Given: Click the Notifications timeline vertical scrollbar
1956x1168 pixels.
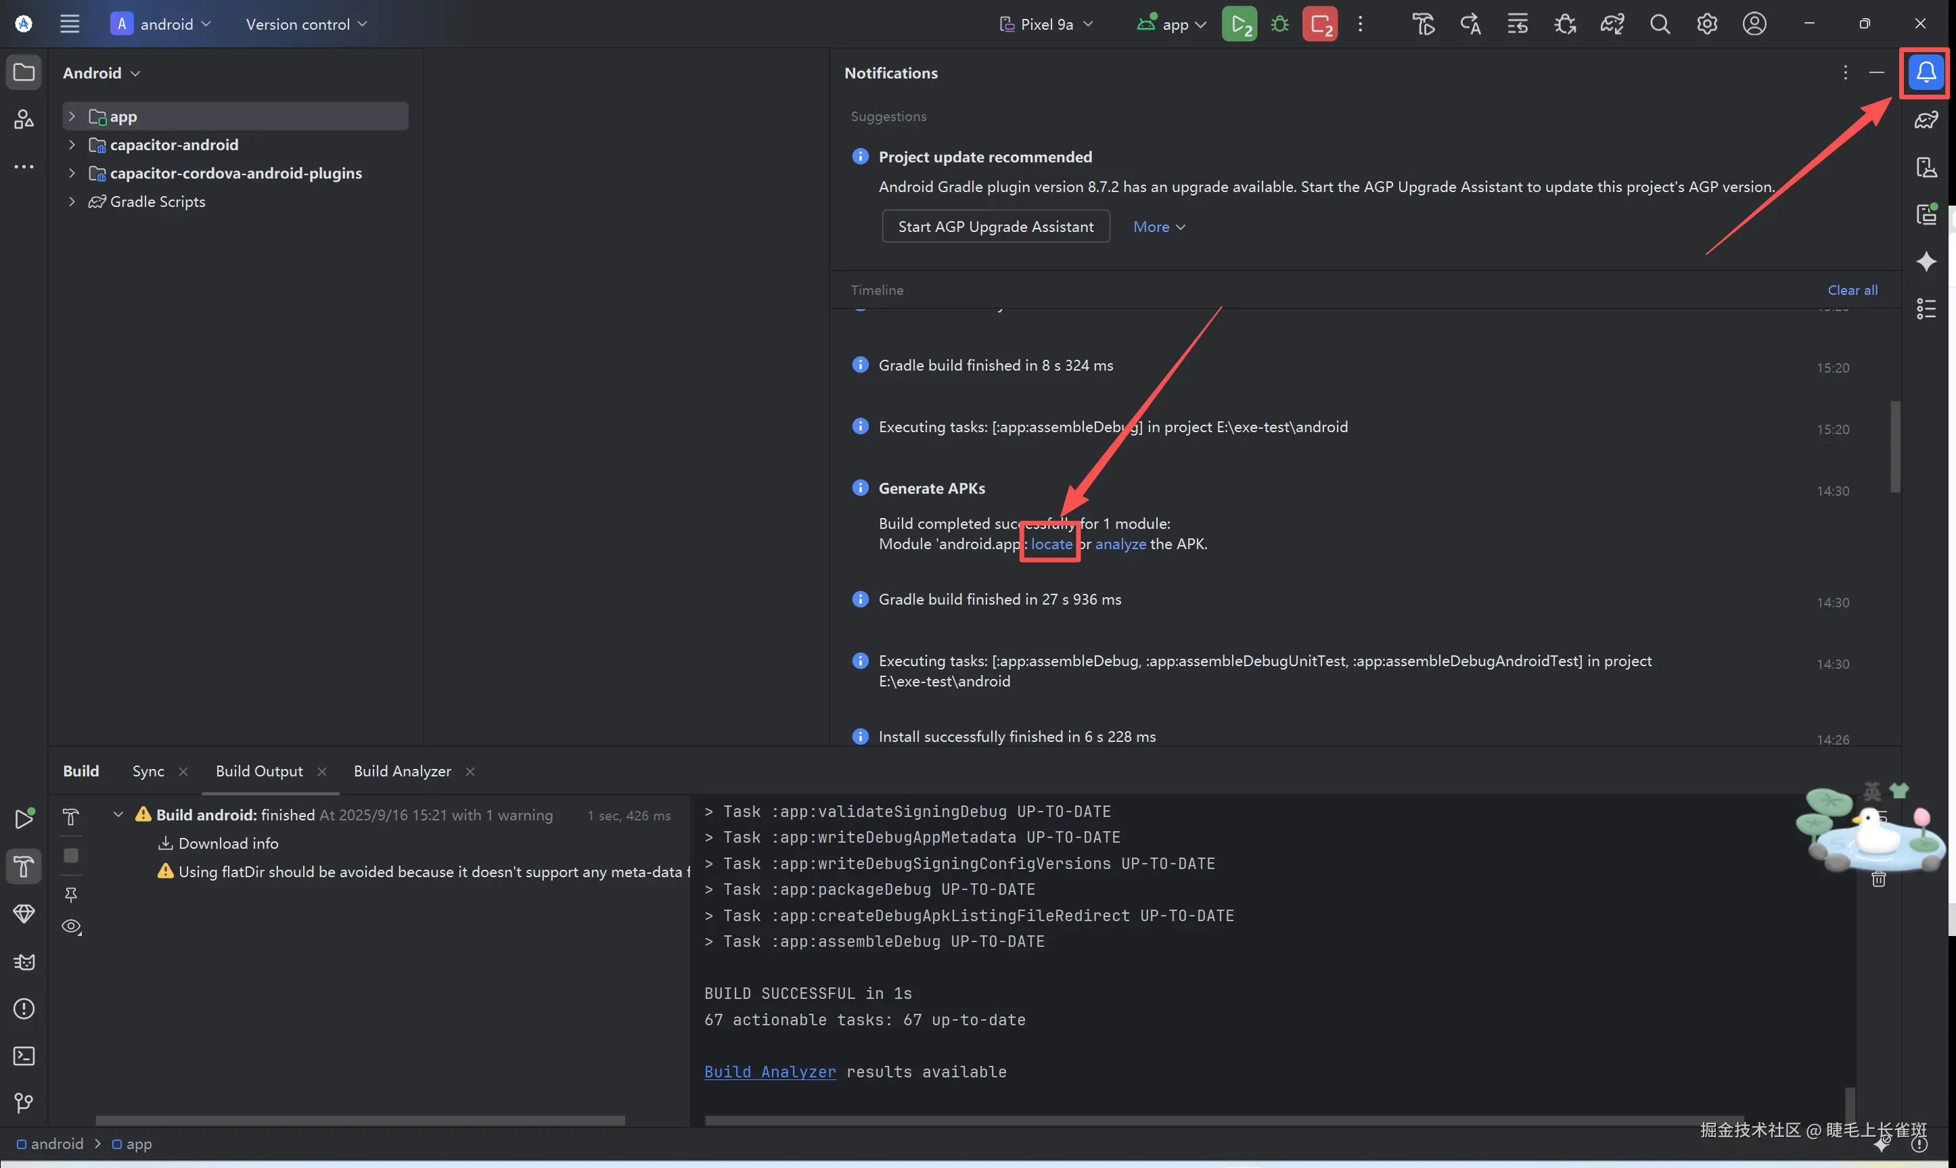Looking at the screenshot, I should (x=1894, y=446).
